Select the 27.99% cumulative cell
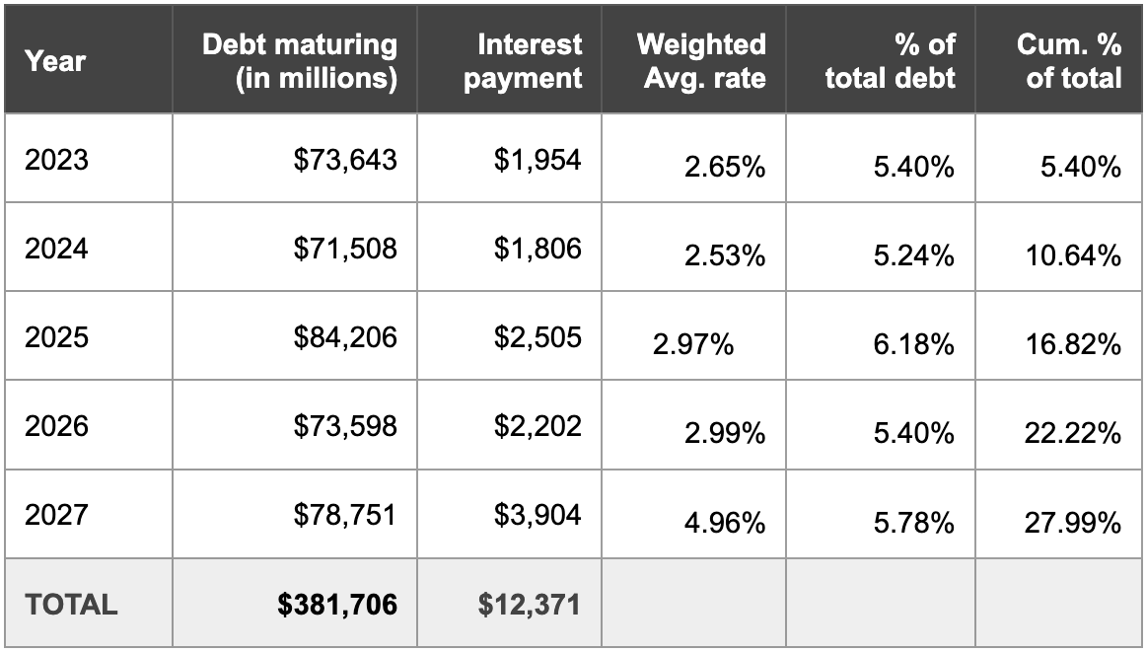The image size is (1146, 652). coord(1073,523)
